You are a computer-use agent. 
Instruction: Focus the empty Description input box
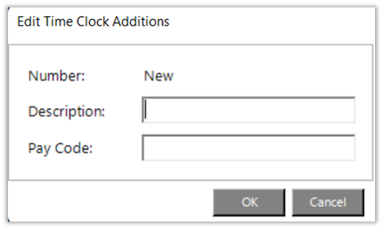(x=248, y=110)
